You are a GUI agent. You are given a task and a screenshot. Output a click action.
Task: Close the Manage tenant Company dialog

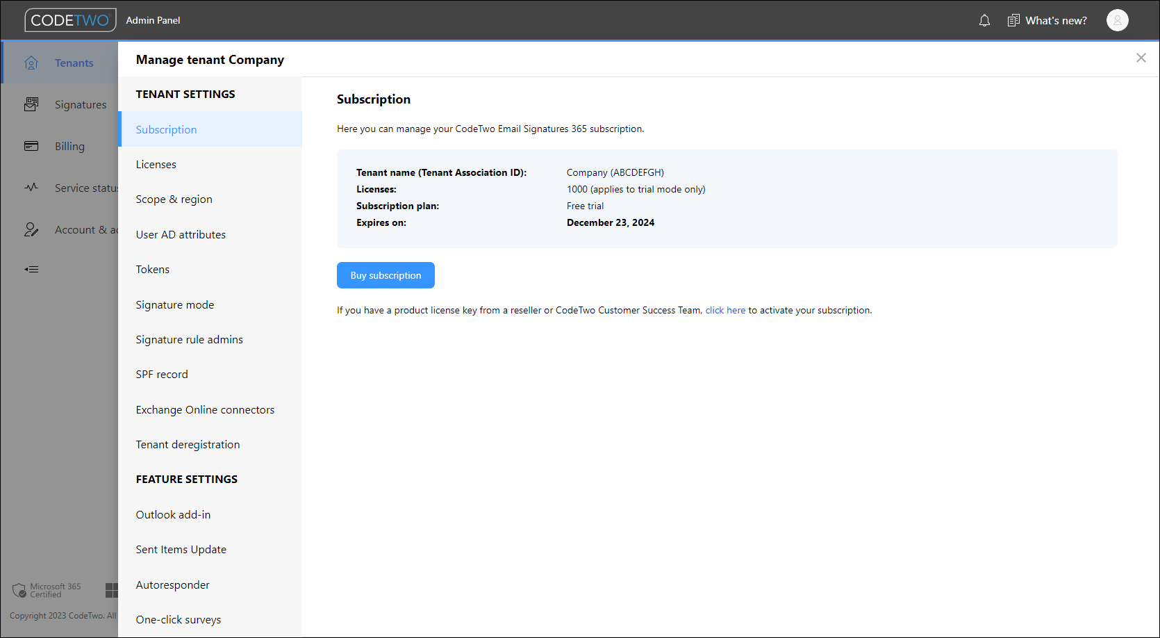[x=1141, y=58]
